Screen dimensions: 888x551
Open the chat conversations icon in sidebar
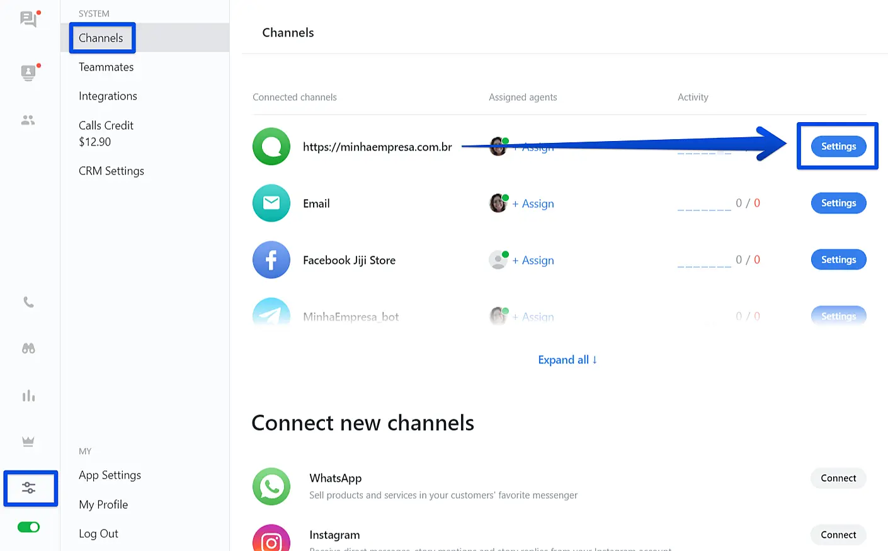pos(28,19)
